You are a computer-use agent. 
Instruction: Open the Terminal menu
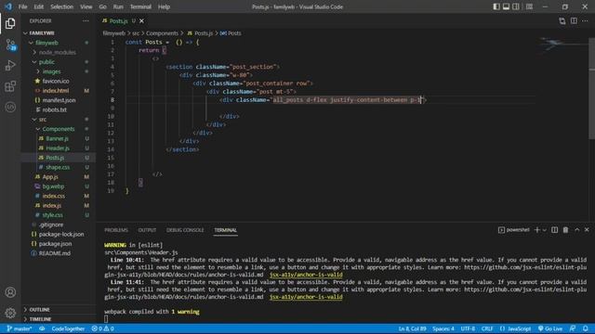click(140, 6)
